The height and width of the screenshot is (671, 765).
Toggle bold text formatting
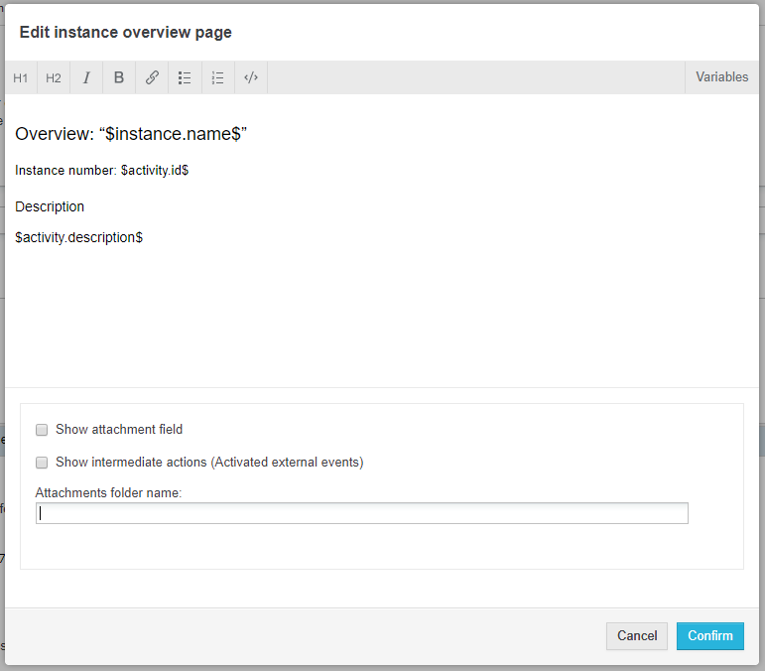tap(119, 77)
